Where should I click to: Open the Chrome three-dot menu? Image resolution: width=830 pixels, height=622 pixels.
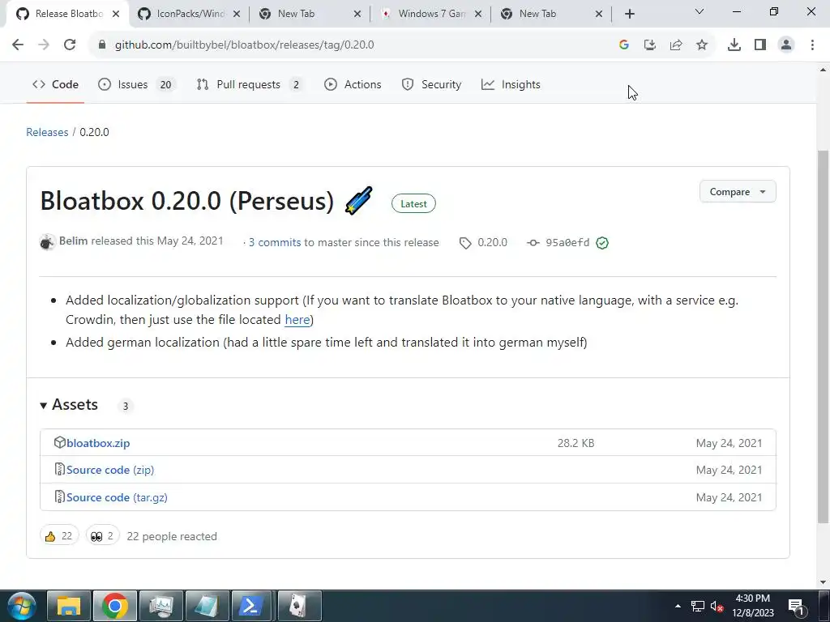(x=812, y=45)
